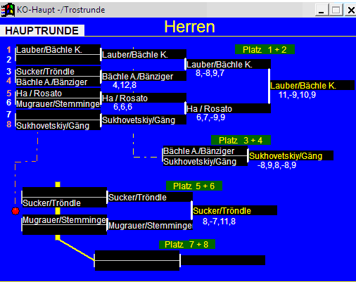Click empty result field for Platz 7 + 8

(223, 260)
